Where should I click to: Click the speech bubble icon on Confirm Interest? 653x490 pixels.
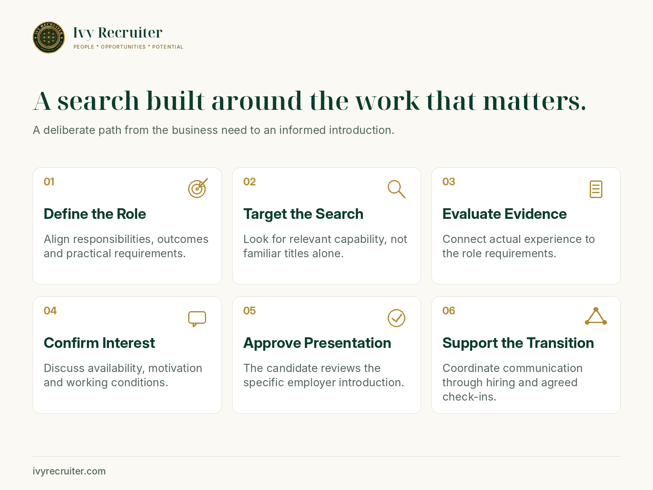point(197,319)
